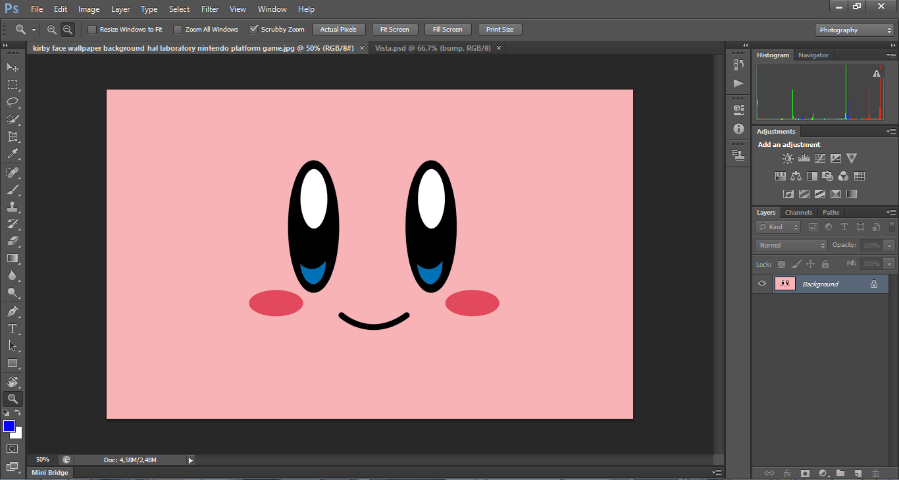The height and width of the screenshot is (480, 899).
Task: Select the History Brush tool
Action: [13, 224]
